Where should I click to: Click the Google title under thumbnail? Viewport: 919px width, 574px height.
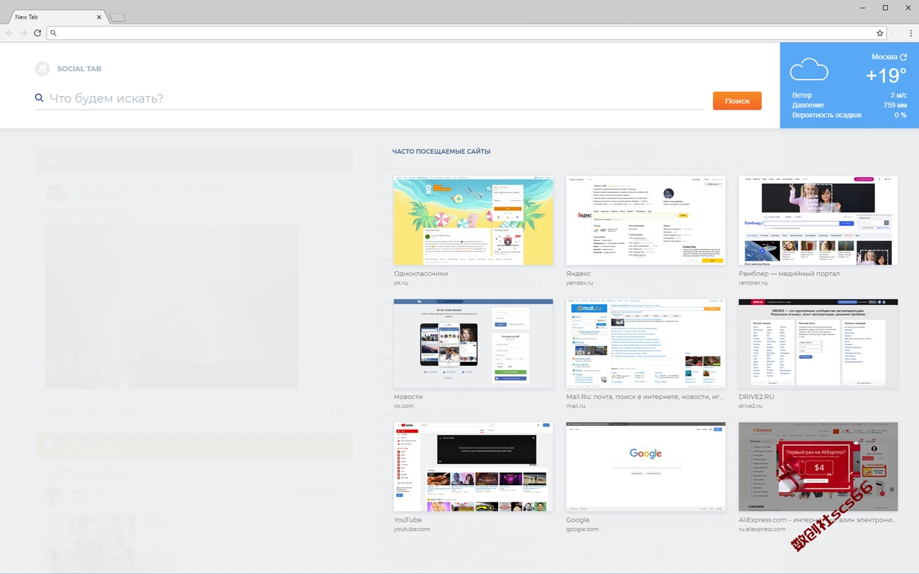point(578,519)
